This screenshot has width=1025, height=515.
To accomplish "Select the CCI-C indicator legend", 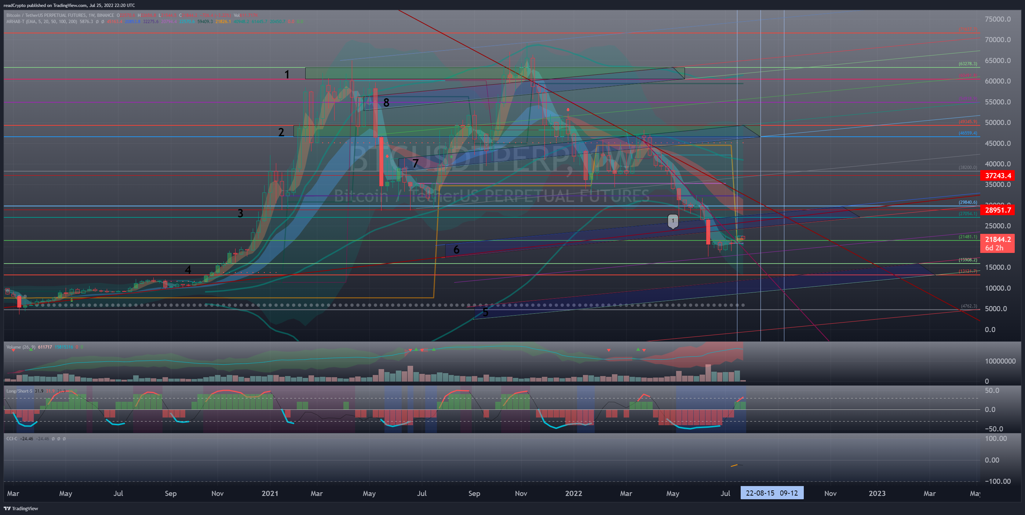I will 12,439.
